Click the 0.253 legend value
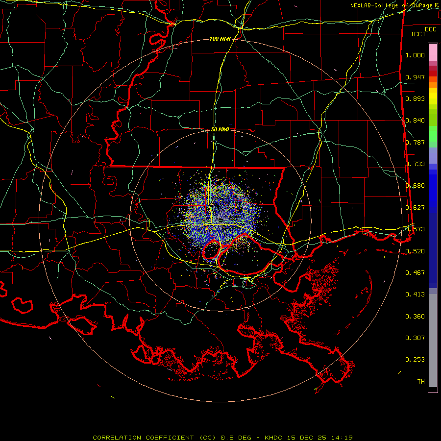This screenshot has width=441, height=441. (x=415, y=360)
